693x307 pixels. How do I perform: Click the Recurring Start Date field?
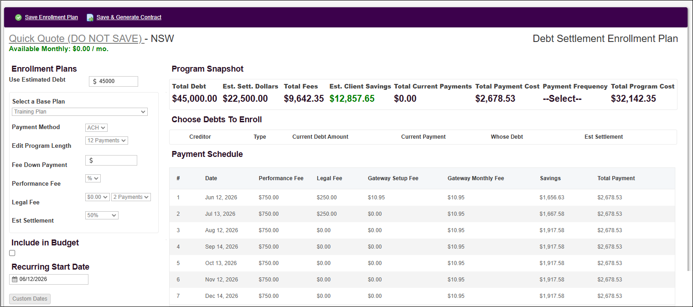click(x=49, y=279)
